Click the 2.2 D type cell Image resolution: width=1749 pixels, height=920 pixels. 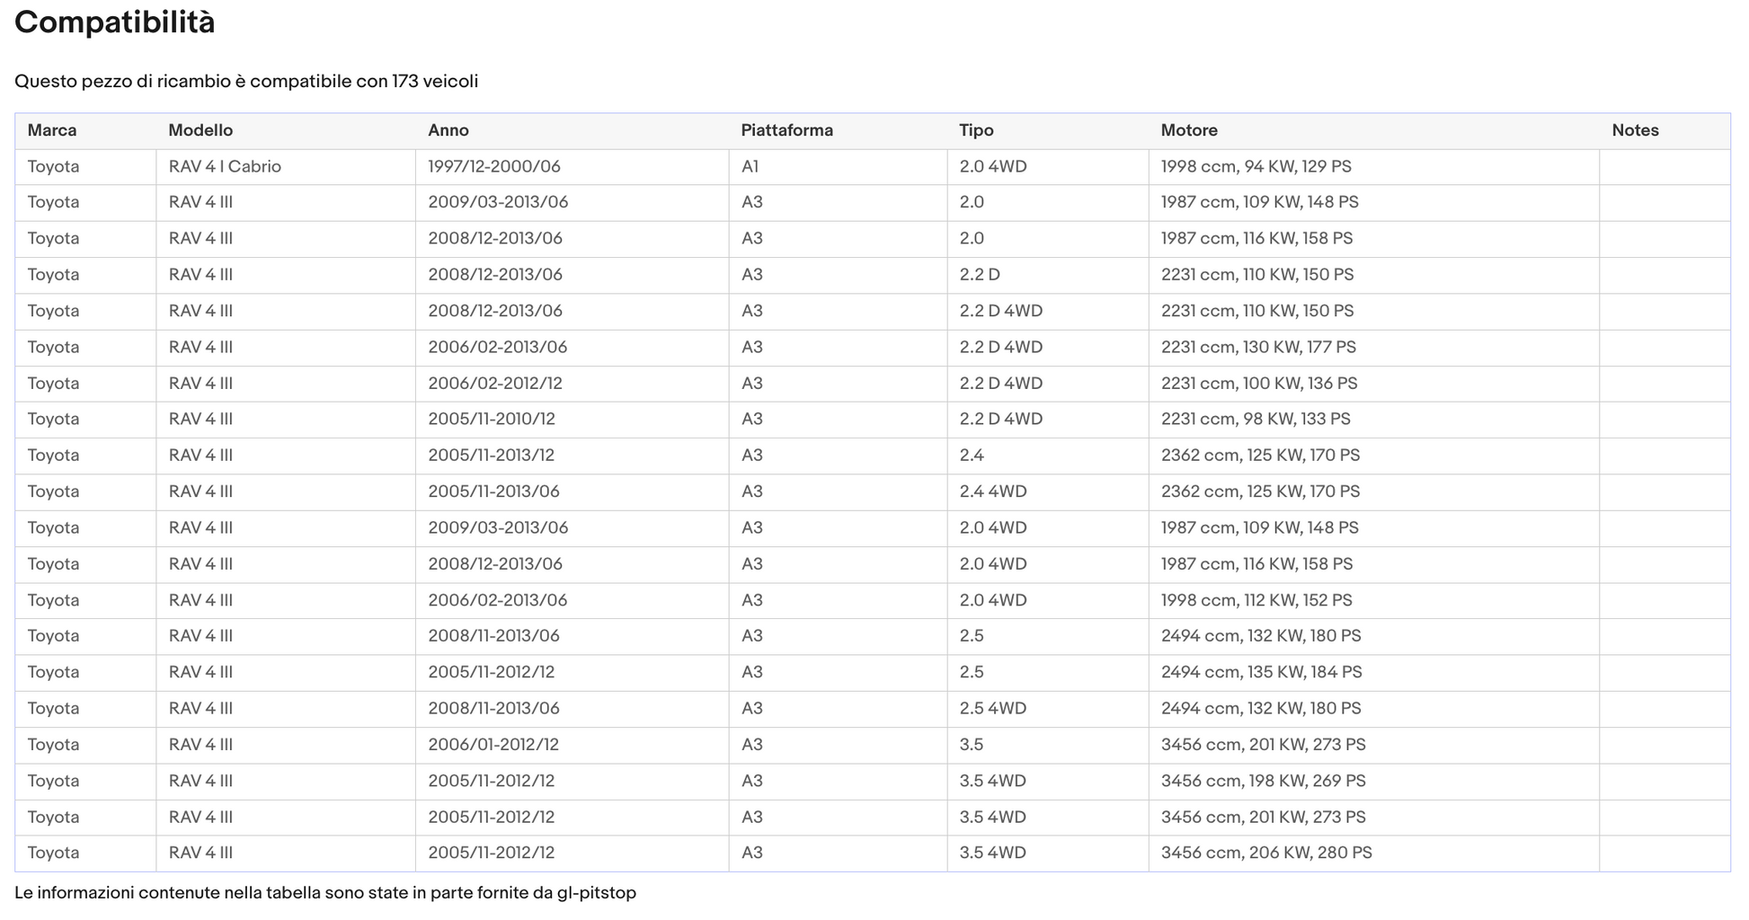click(1048, 275)
